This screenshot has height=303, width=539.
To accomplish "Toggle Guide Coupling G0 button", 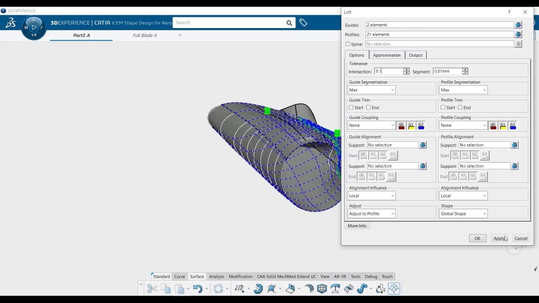I will pos(401,126).
